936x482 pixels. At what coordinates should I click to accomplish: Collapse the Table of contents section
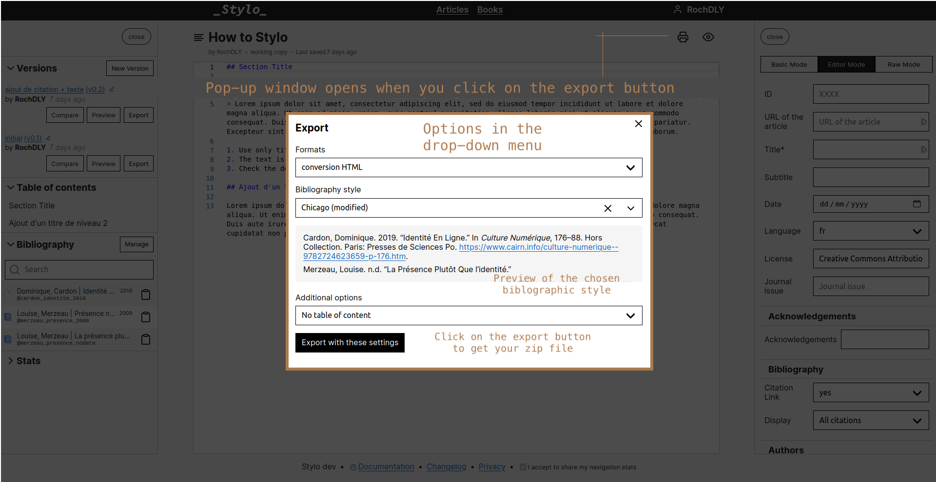pos(11,187)
